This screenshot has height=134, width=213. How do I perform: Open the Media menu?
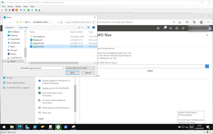coord(18,7)
